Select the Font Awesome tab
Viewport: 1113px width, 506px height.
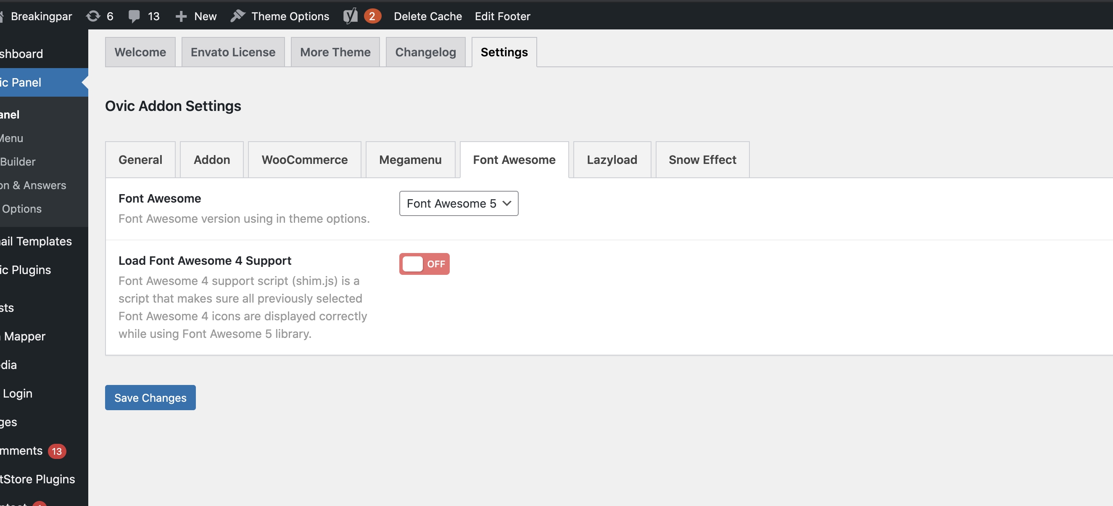tap(514, 159)
